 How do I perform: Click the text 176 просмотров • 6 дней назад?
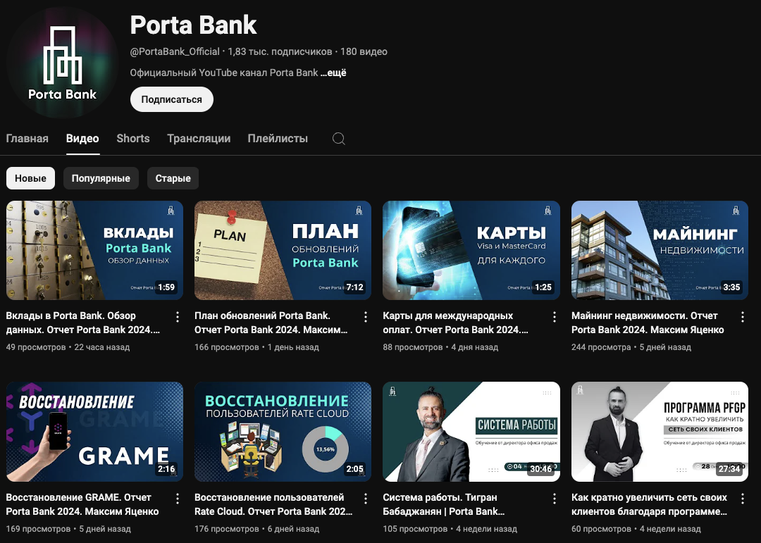256,528
